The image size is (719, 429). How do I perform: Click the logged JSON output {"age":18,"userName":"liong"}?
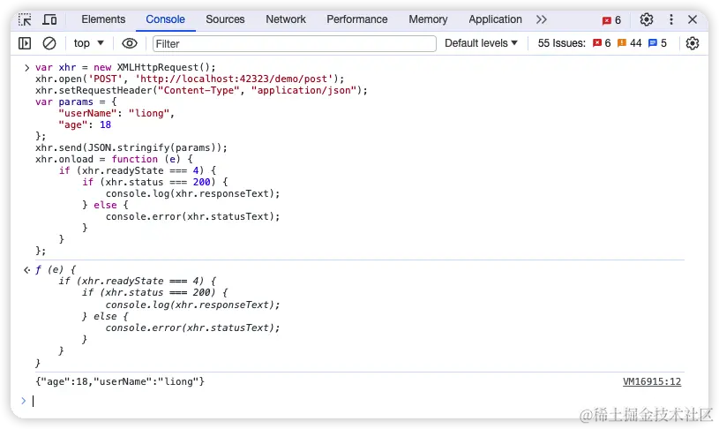(120, 381)
